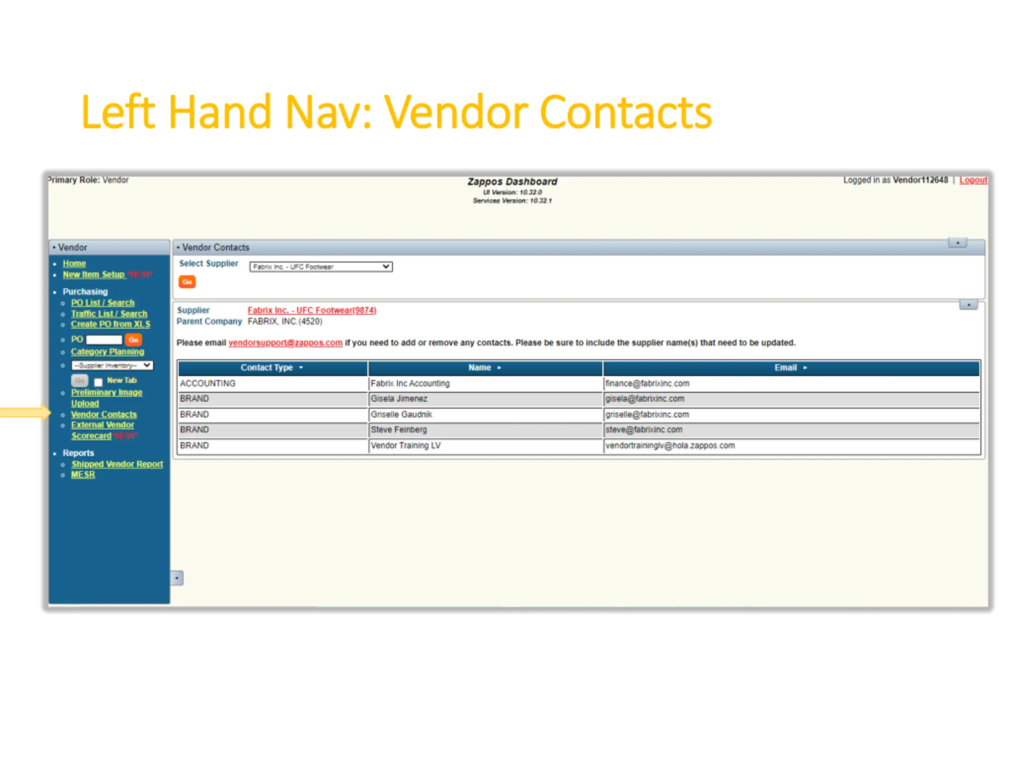Sort by the Name column arrow
The width and height of the screenshot is (1011, 758).
tap(499, 368)
